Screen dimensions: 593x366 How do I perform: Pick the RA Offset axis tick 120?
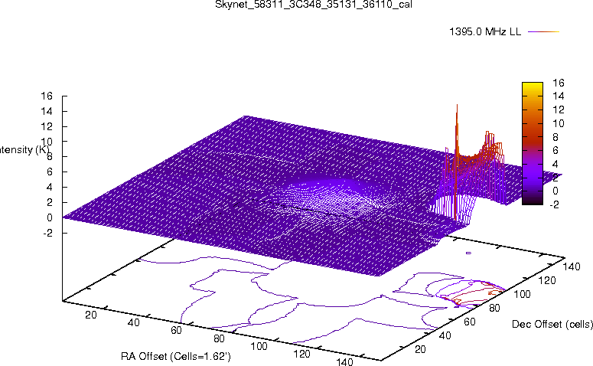point(301,355)
